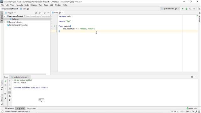Select Scratches and Consoles in project tree
The image size is (201, 113).
[x=18, y=25]
